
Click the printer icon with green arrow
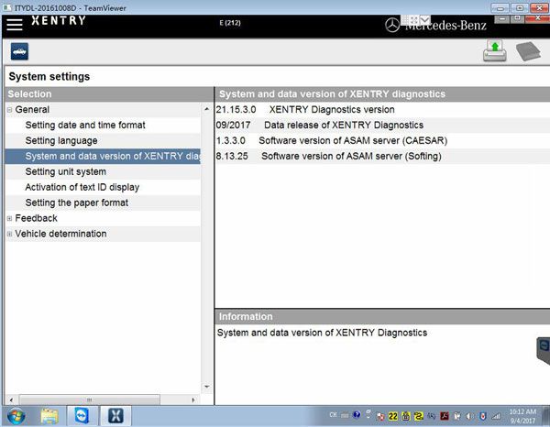[495, 50]
